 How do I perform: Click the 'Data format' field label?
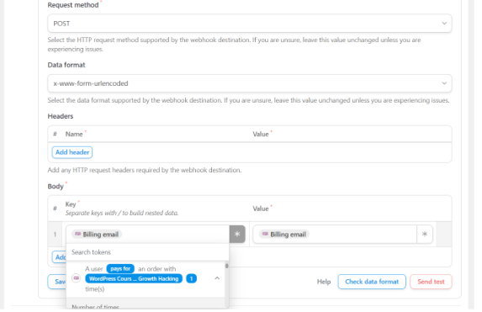point(66,65)
